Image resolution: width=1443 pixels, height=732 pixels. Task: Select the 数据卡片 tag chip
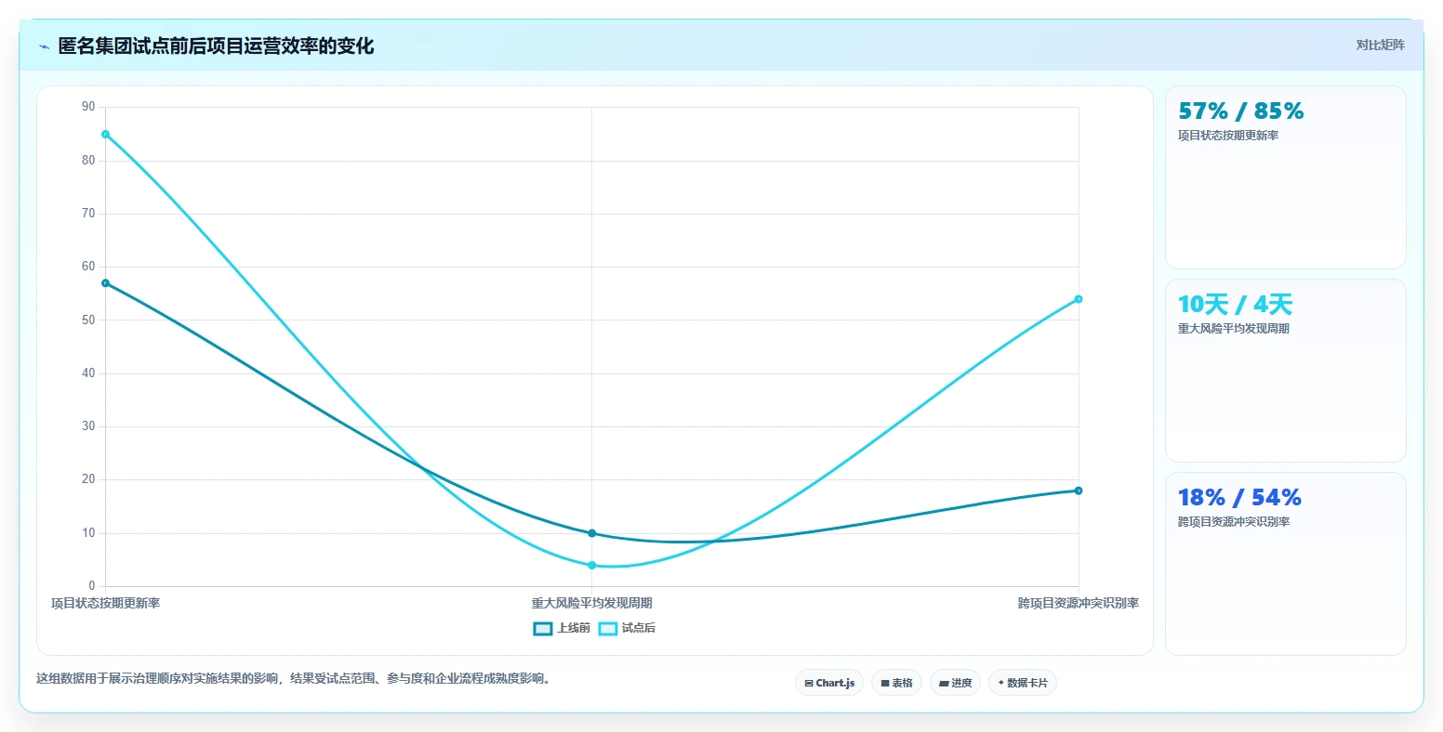(x=1023, y=683)
